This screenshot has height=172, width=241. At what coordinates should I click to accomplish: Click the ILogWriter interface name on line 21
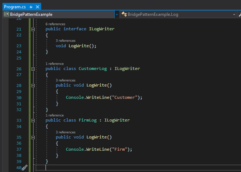(102, 29)
